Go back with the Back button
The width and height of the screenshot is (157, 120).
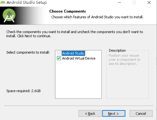tap(90, 113)
